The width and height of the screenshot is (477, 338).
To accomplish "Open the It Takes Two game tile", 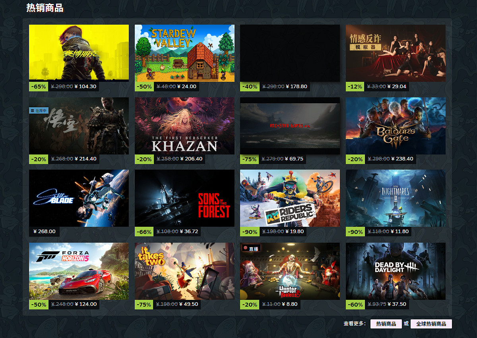I will pos(184,271).
